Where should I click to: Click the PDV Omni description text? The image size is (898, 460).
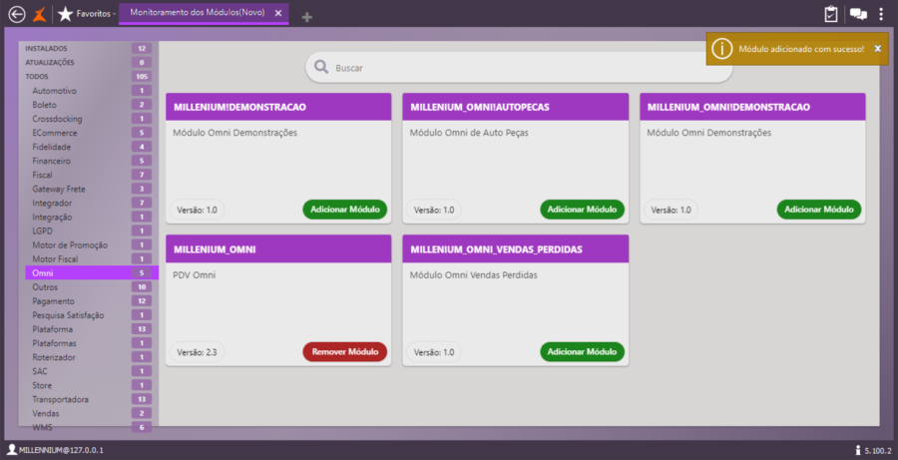pos(195,275)
